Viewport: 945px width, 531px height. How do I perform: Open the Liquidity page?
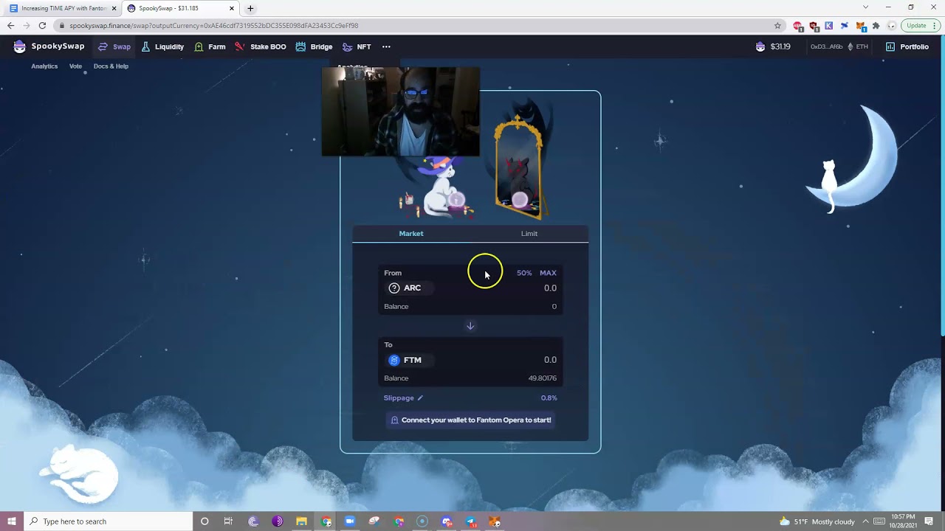point(162,46)
